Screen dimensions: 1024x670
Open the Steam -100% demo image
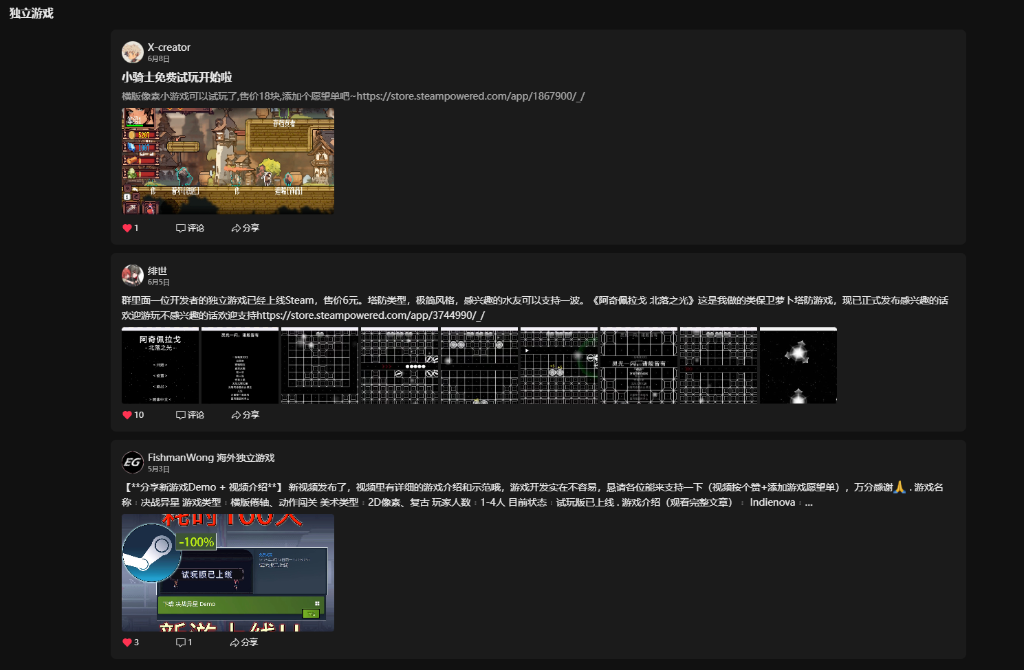[x=228, y=573]
